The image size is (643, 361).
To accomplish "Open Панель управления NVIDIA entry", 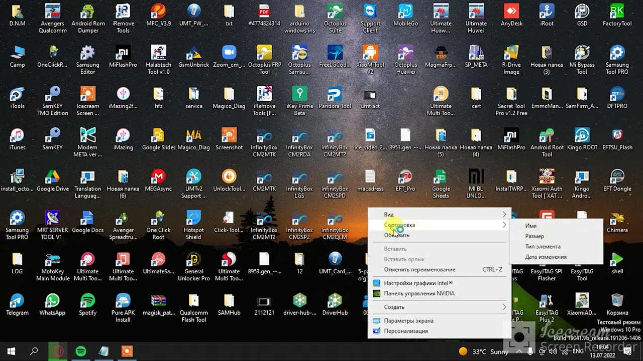I will click(x=440, y=293).
